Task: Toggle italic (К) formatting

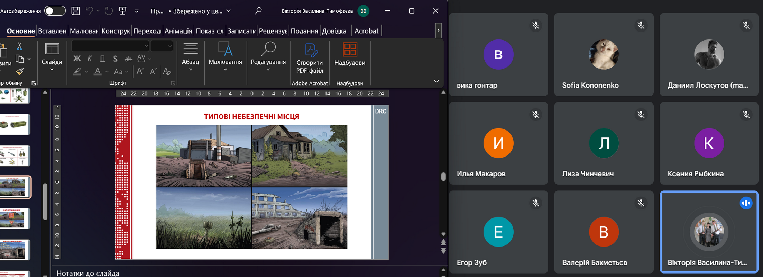Action: tap(90, 59)
